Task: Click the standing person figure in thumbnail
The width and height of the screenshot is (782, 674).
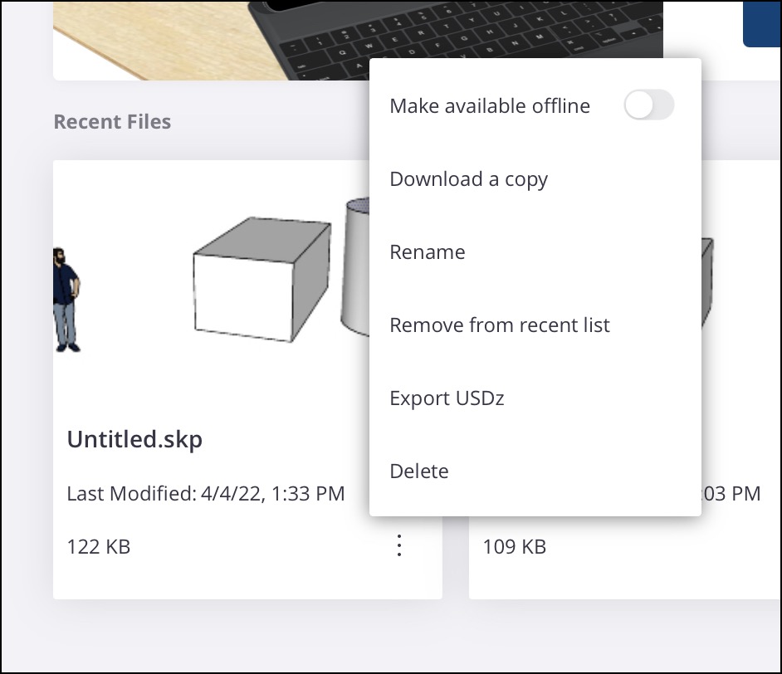Action: [x=66, y=299]
